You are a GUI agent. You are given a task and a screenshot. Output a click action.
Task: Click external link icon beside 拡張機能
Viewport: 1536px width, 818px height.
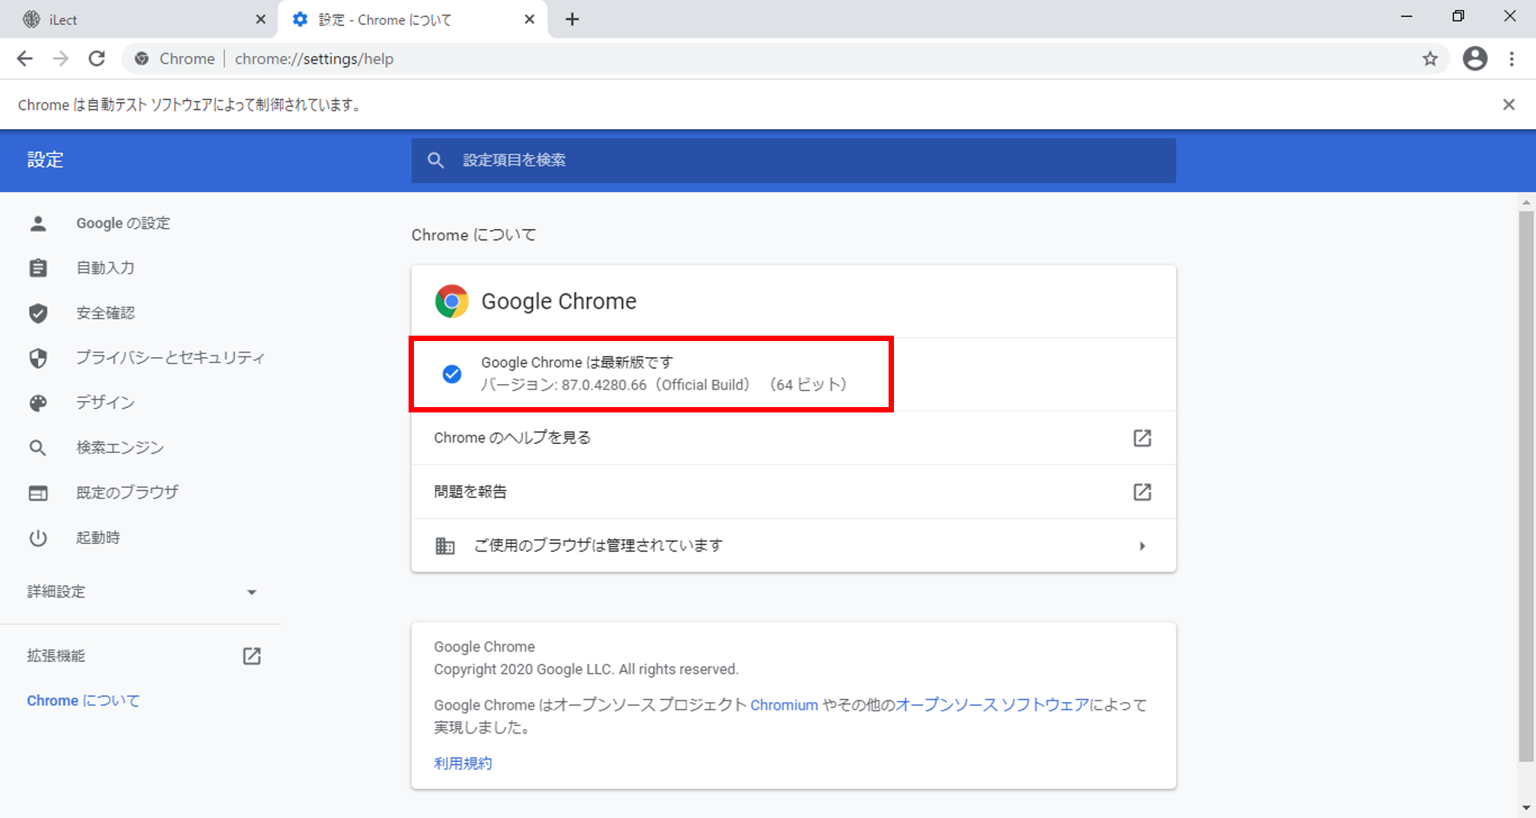pyautogui.click(x=252, y=656)
